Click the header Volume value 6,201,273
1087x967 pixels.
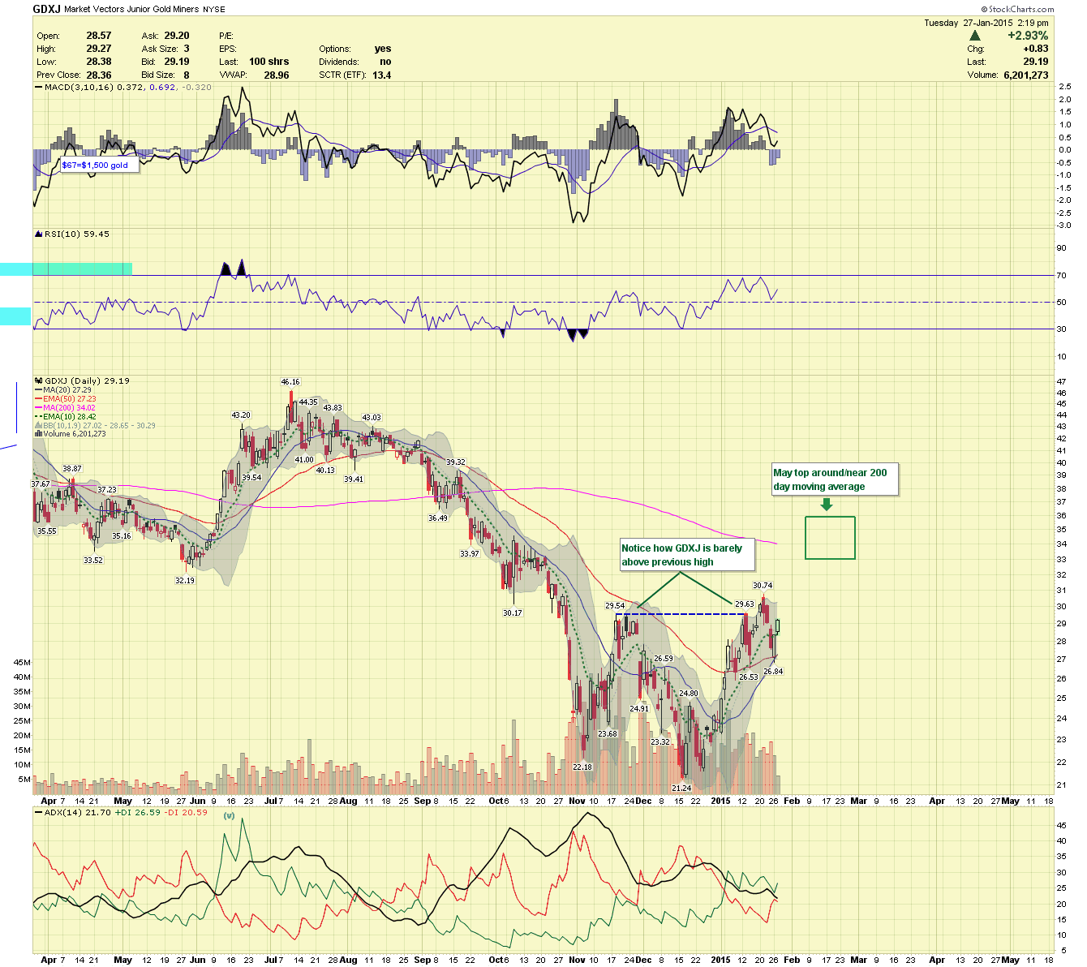(1026, 75)
